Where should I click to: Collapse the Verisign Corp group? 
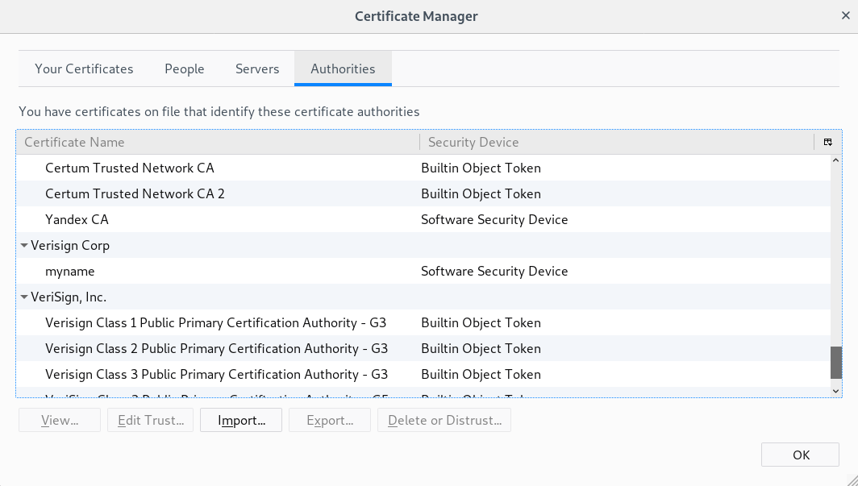[x=24, y=246]
